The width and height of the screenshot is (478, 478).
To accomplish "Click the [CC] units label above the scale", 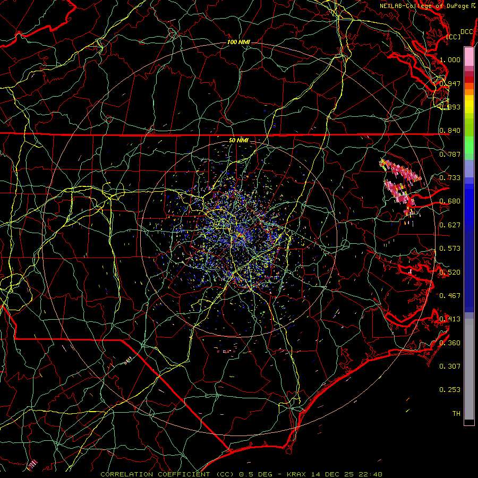I will tap(453, 37).
